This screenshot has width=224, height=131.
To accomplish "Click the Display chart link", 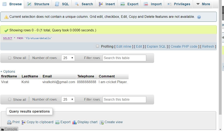I will coord(88,122).
